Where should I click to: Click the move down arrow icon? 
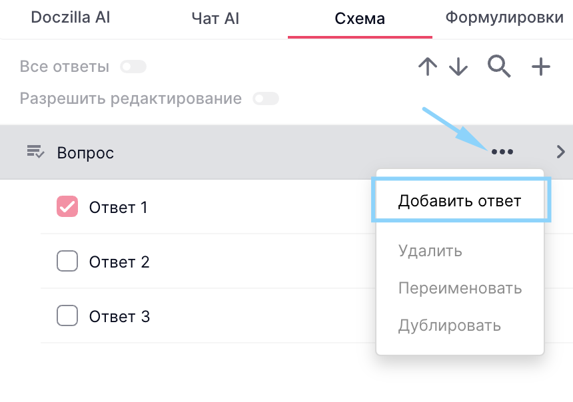458,67
